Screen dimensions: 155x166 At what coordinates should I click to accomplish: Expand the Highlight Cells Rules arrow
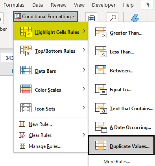tap(84, 31)
